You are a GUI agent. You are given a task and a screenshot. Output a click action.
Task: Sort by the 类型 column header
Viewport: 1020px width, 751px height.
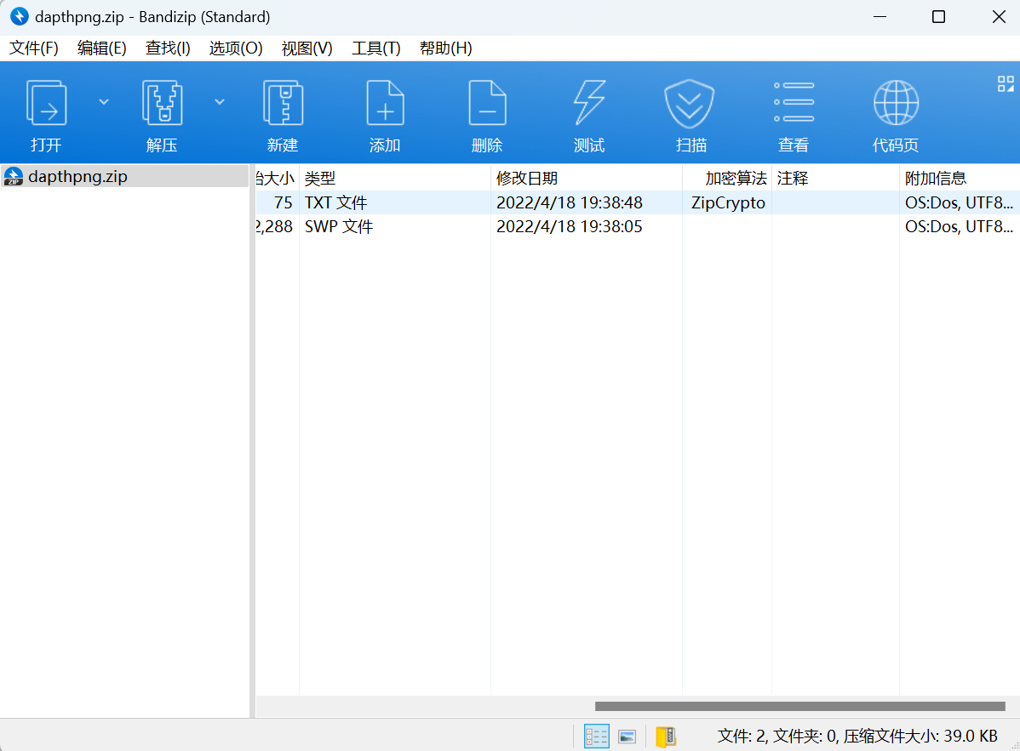[x=394, y=178]
